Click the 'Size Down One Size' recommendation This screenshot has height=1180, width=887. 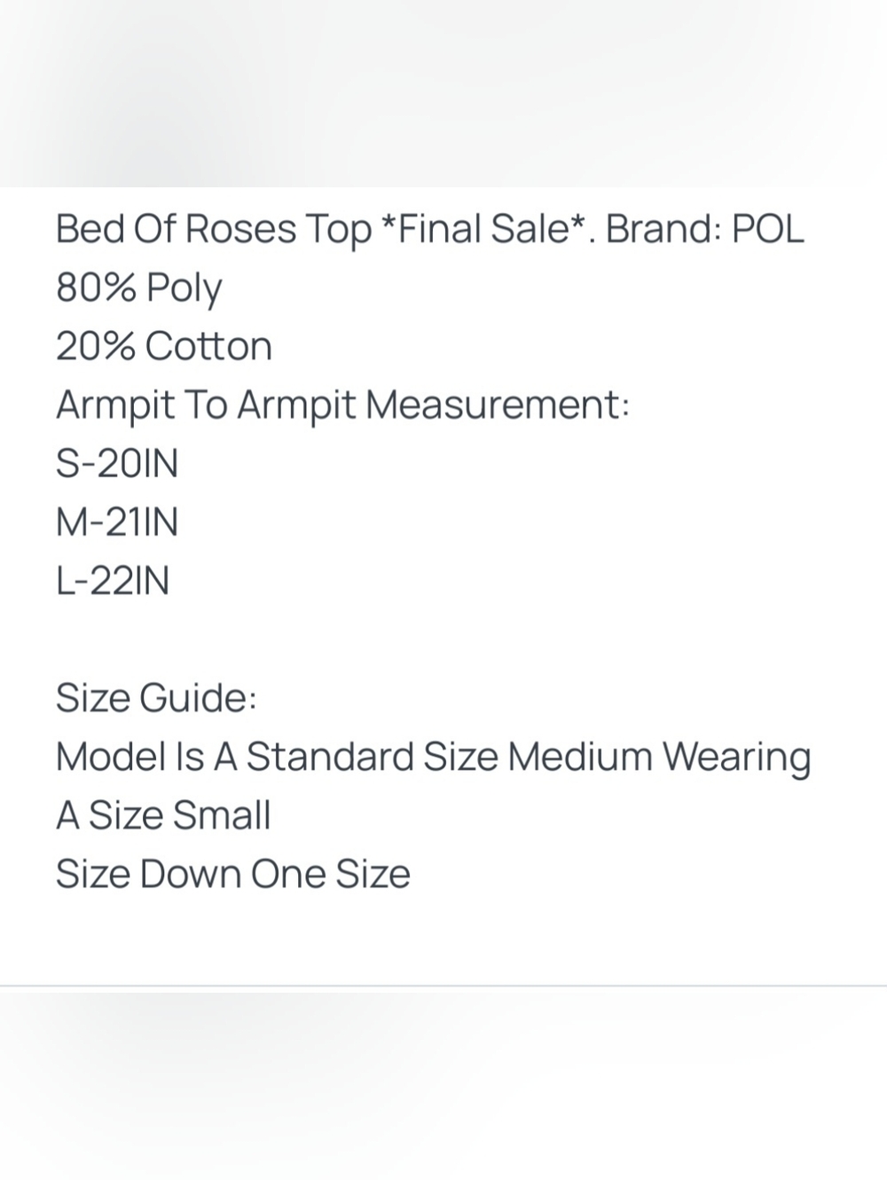point(233,874)
